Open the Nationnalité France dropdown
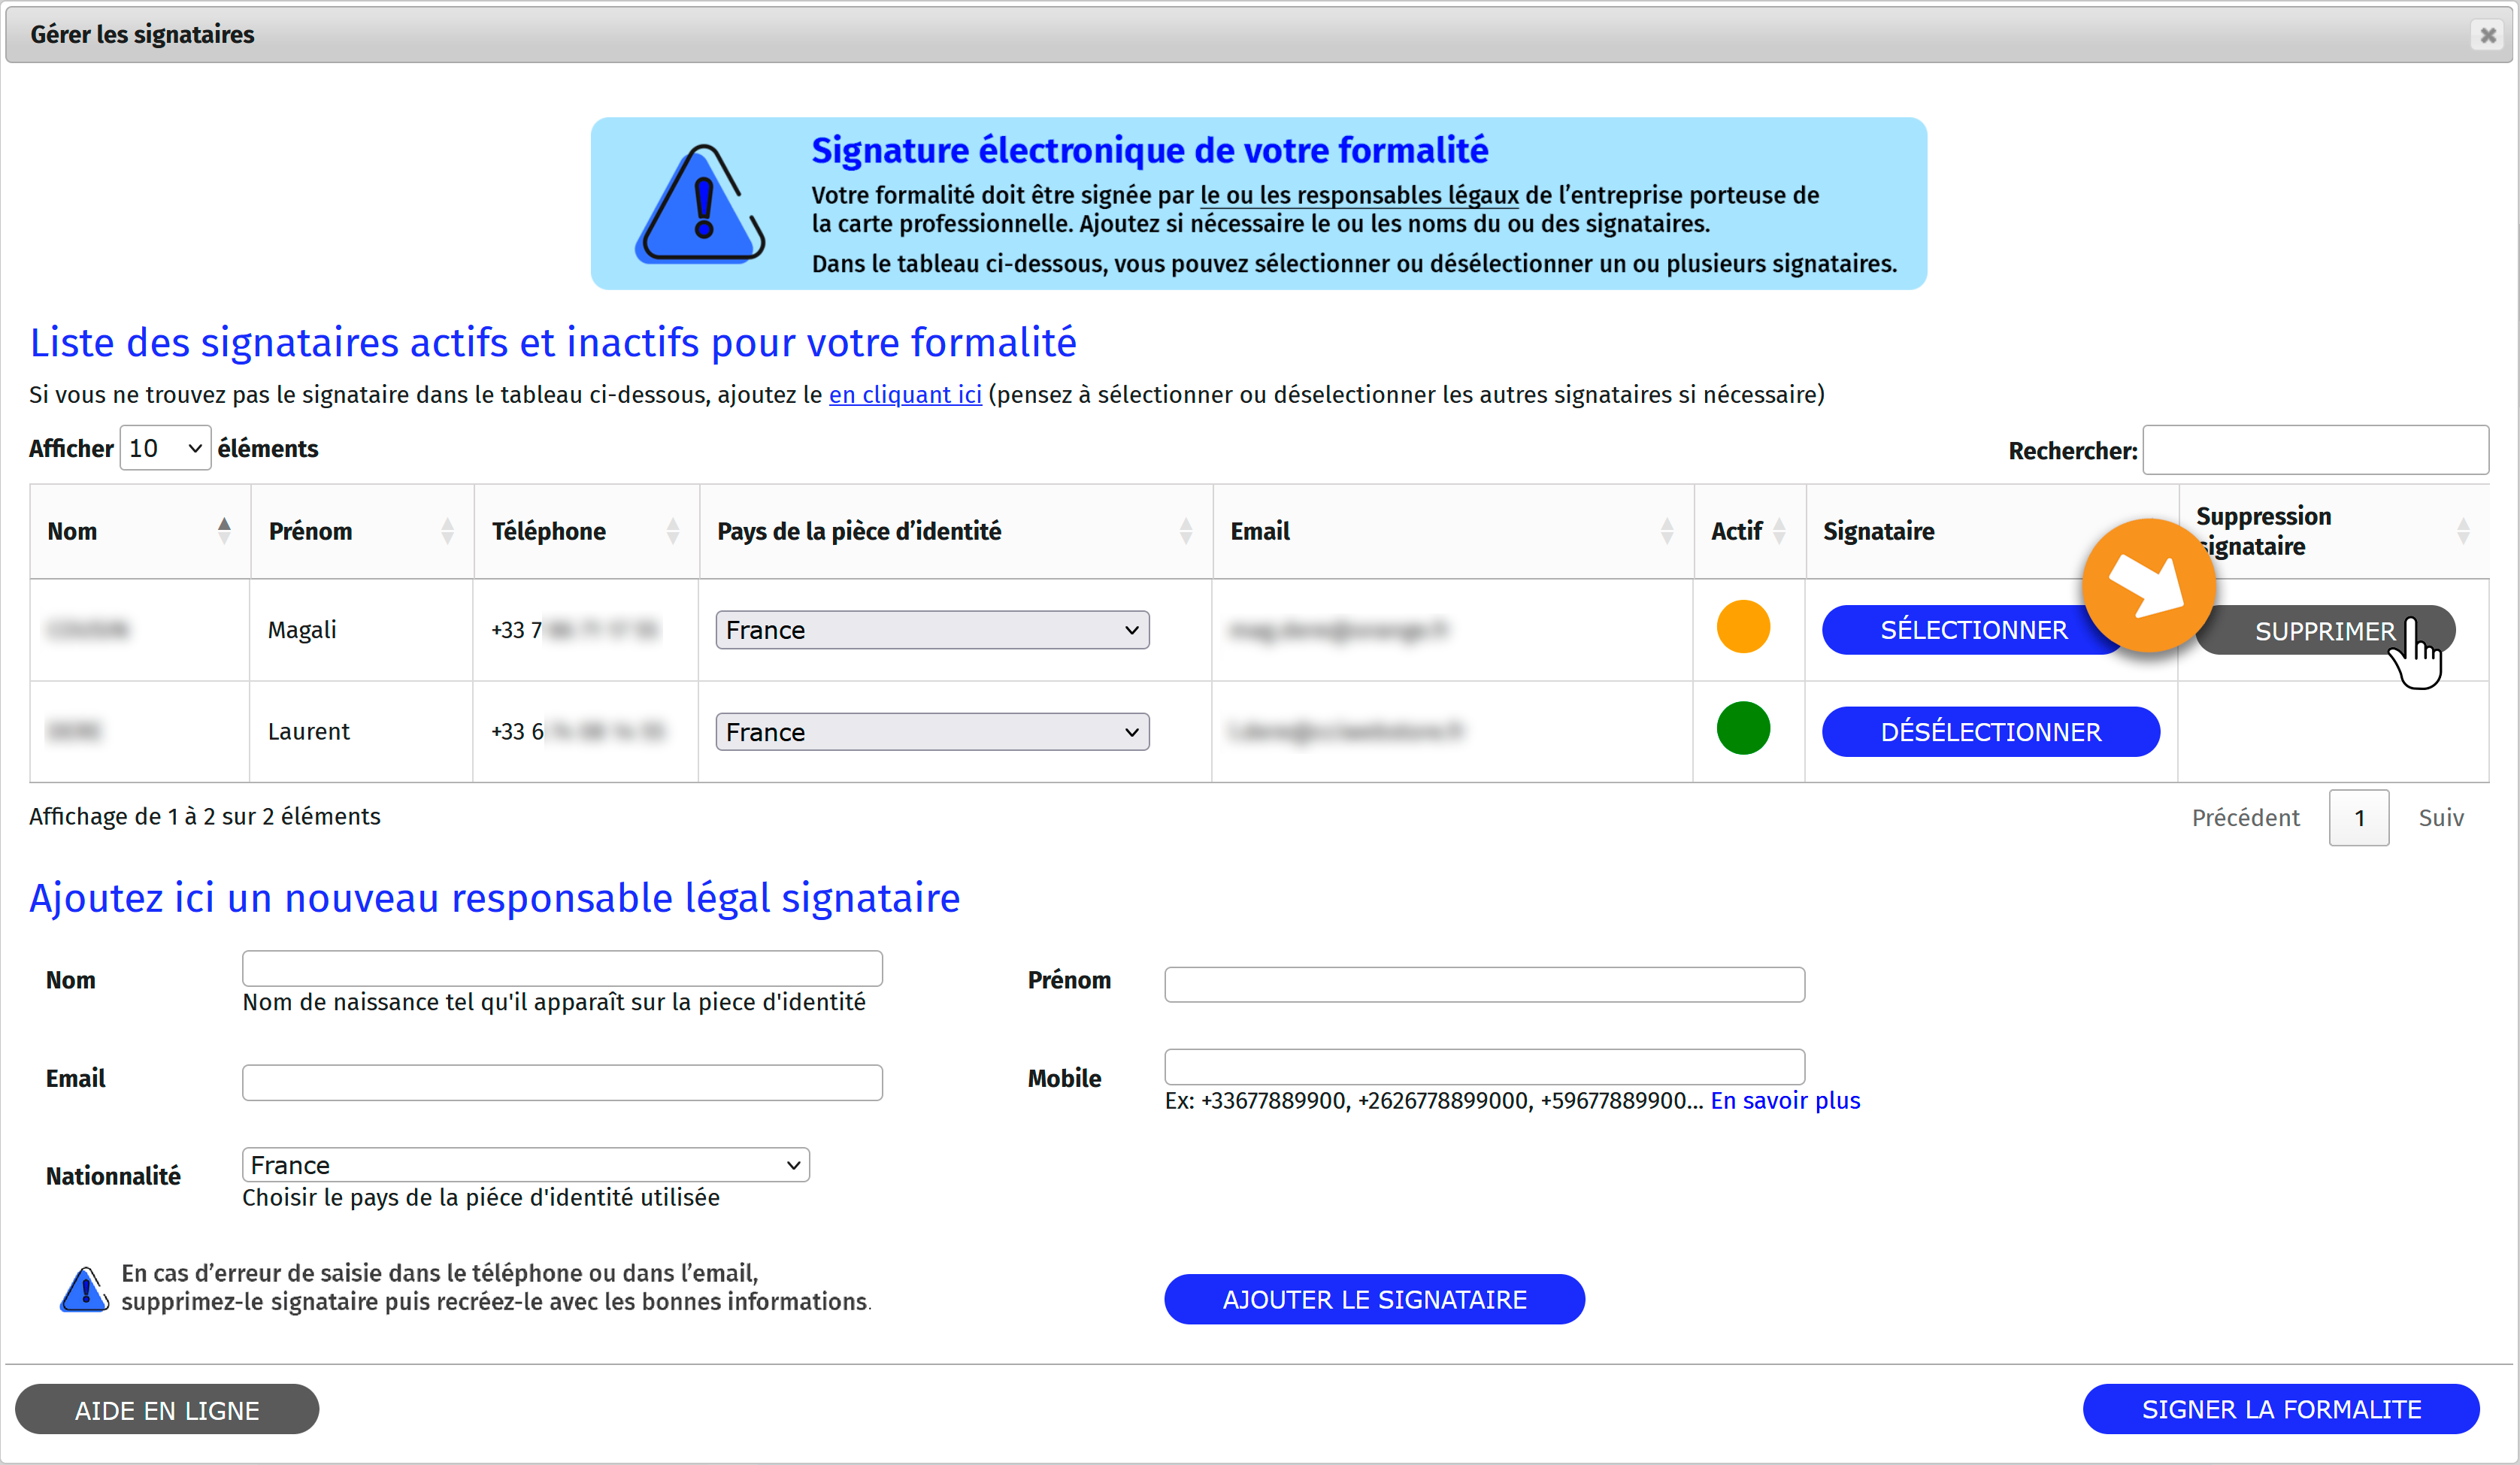2520x1465 pixels. [x=526, y=1165]
